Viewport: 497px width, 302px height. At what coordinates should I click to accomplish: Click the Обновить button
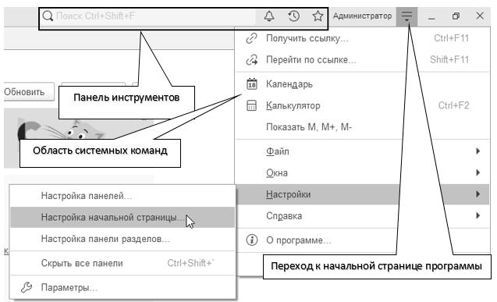[x=28, y=92]
